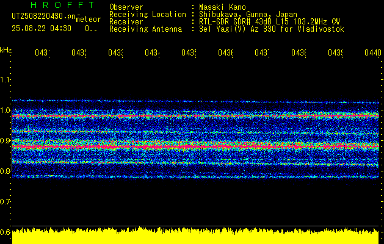Click the 0440 time marker
This screenshot has width=384, height=244.
(373, 52)
